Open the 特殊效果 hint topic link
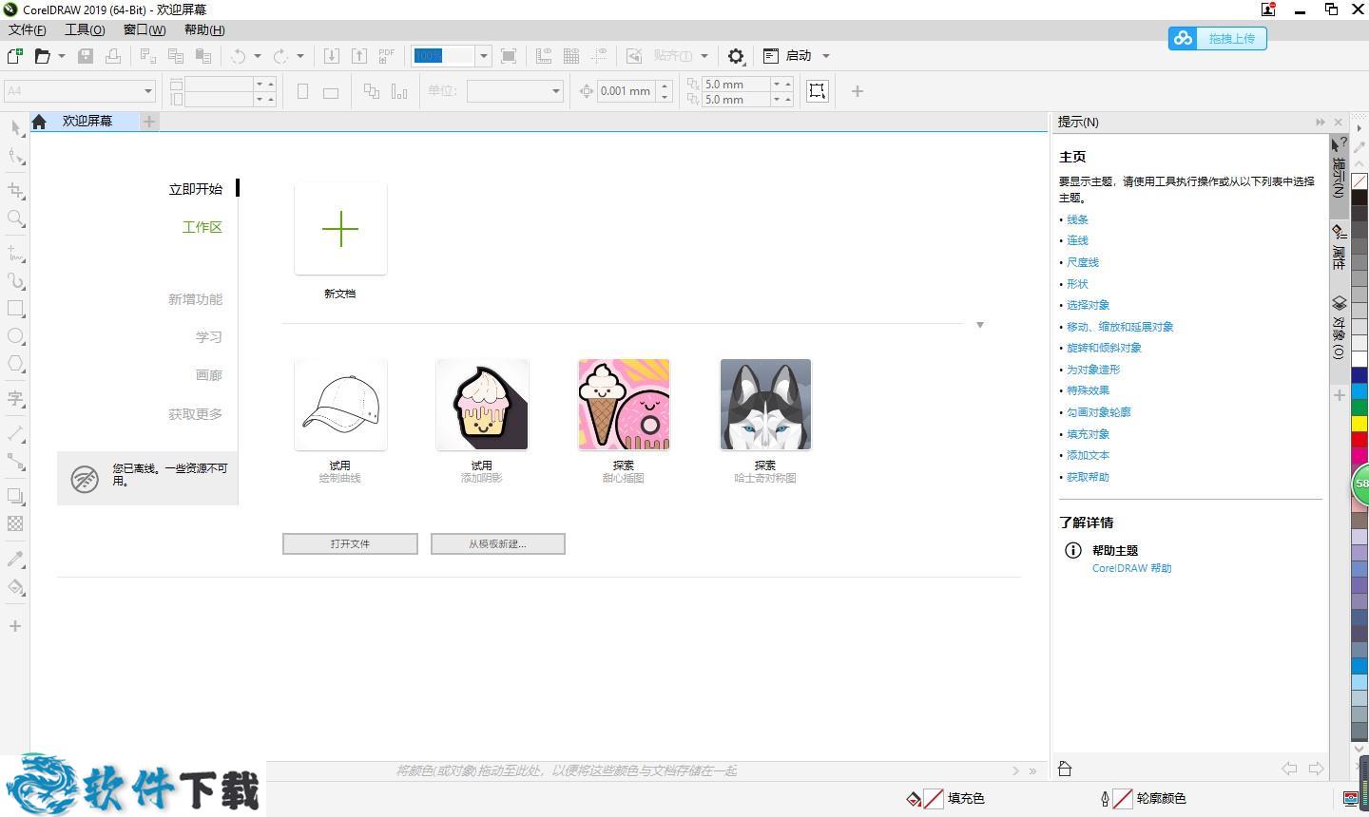 point(1088,390)
